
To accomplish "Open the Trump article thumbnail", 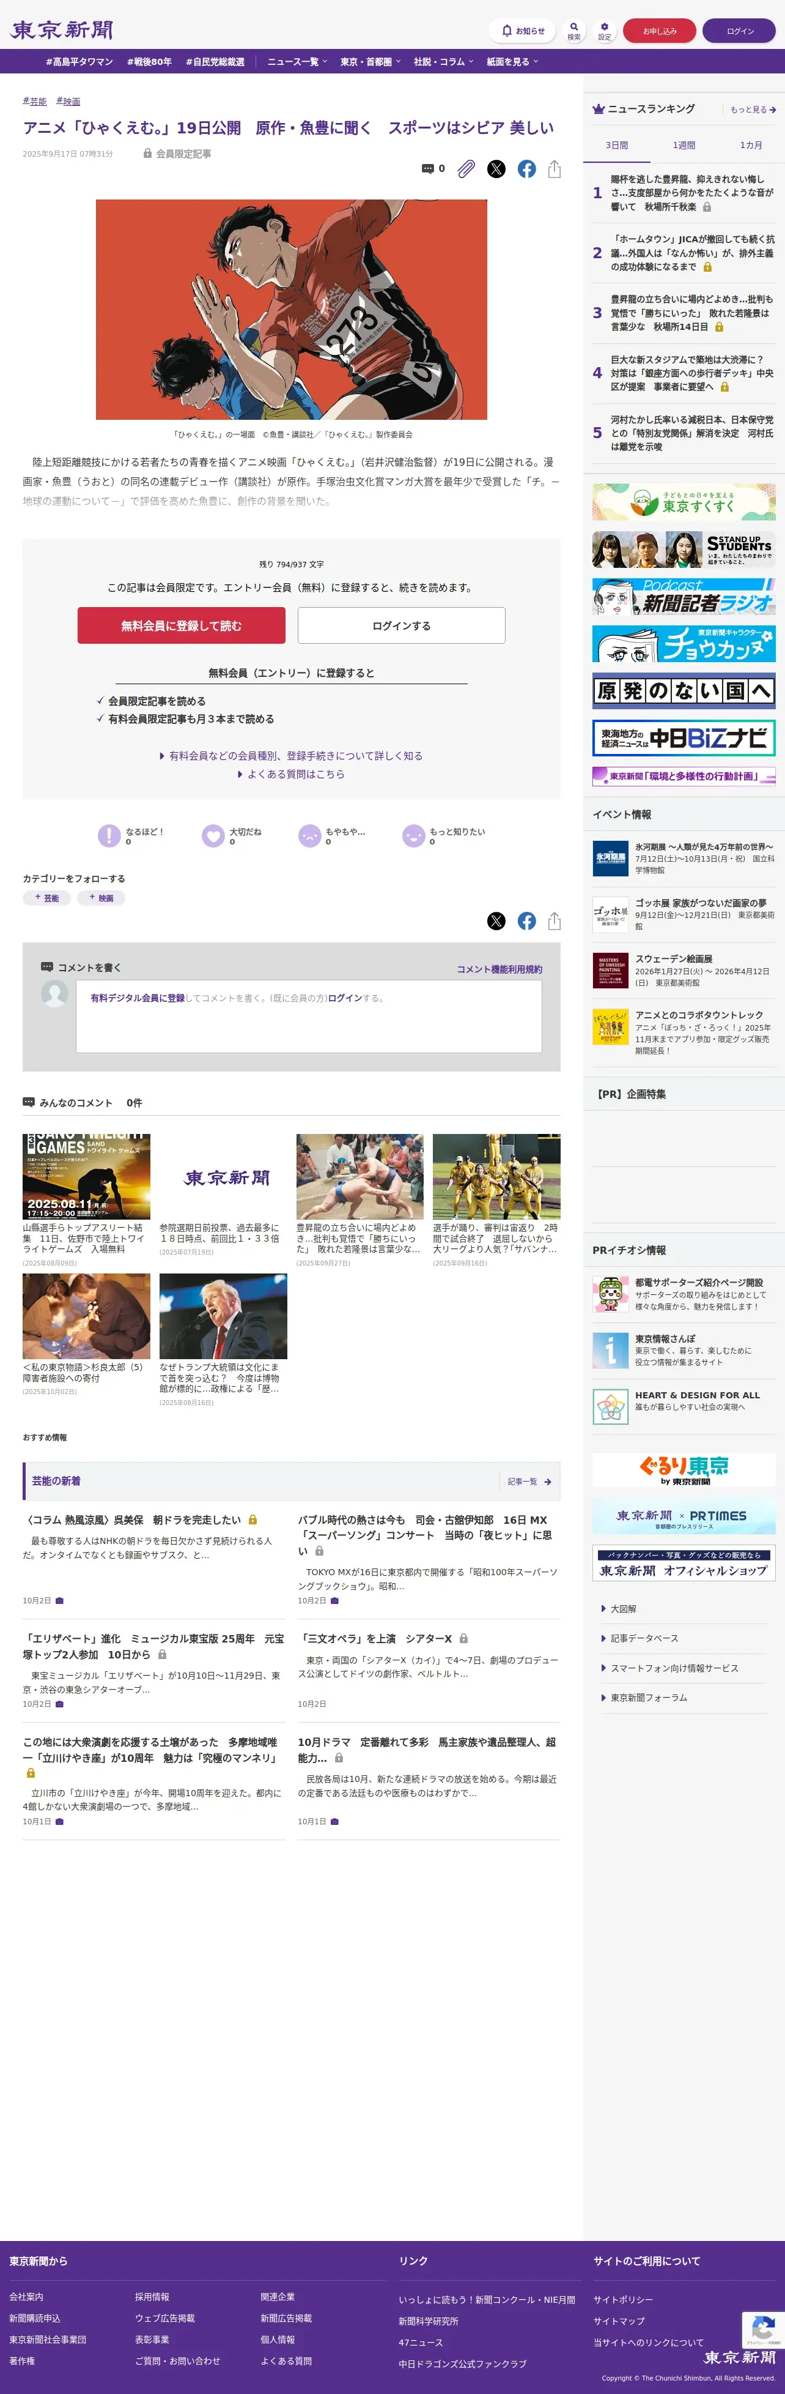I will [223, 1316].
